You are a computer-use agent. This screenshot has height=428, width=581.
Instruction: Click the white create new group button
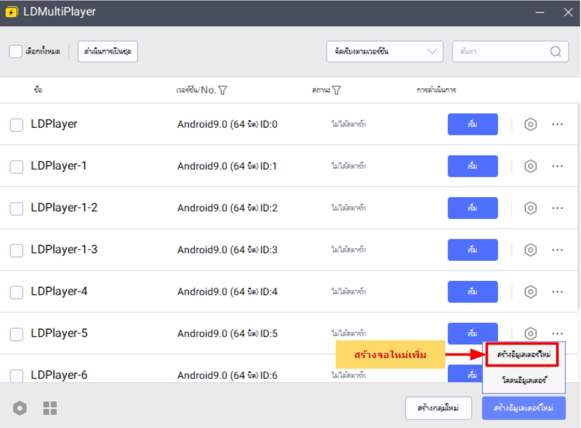(x=438, y=408)
